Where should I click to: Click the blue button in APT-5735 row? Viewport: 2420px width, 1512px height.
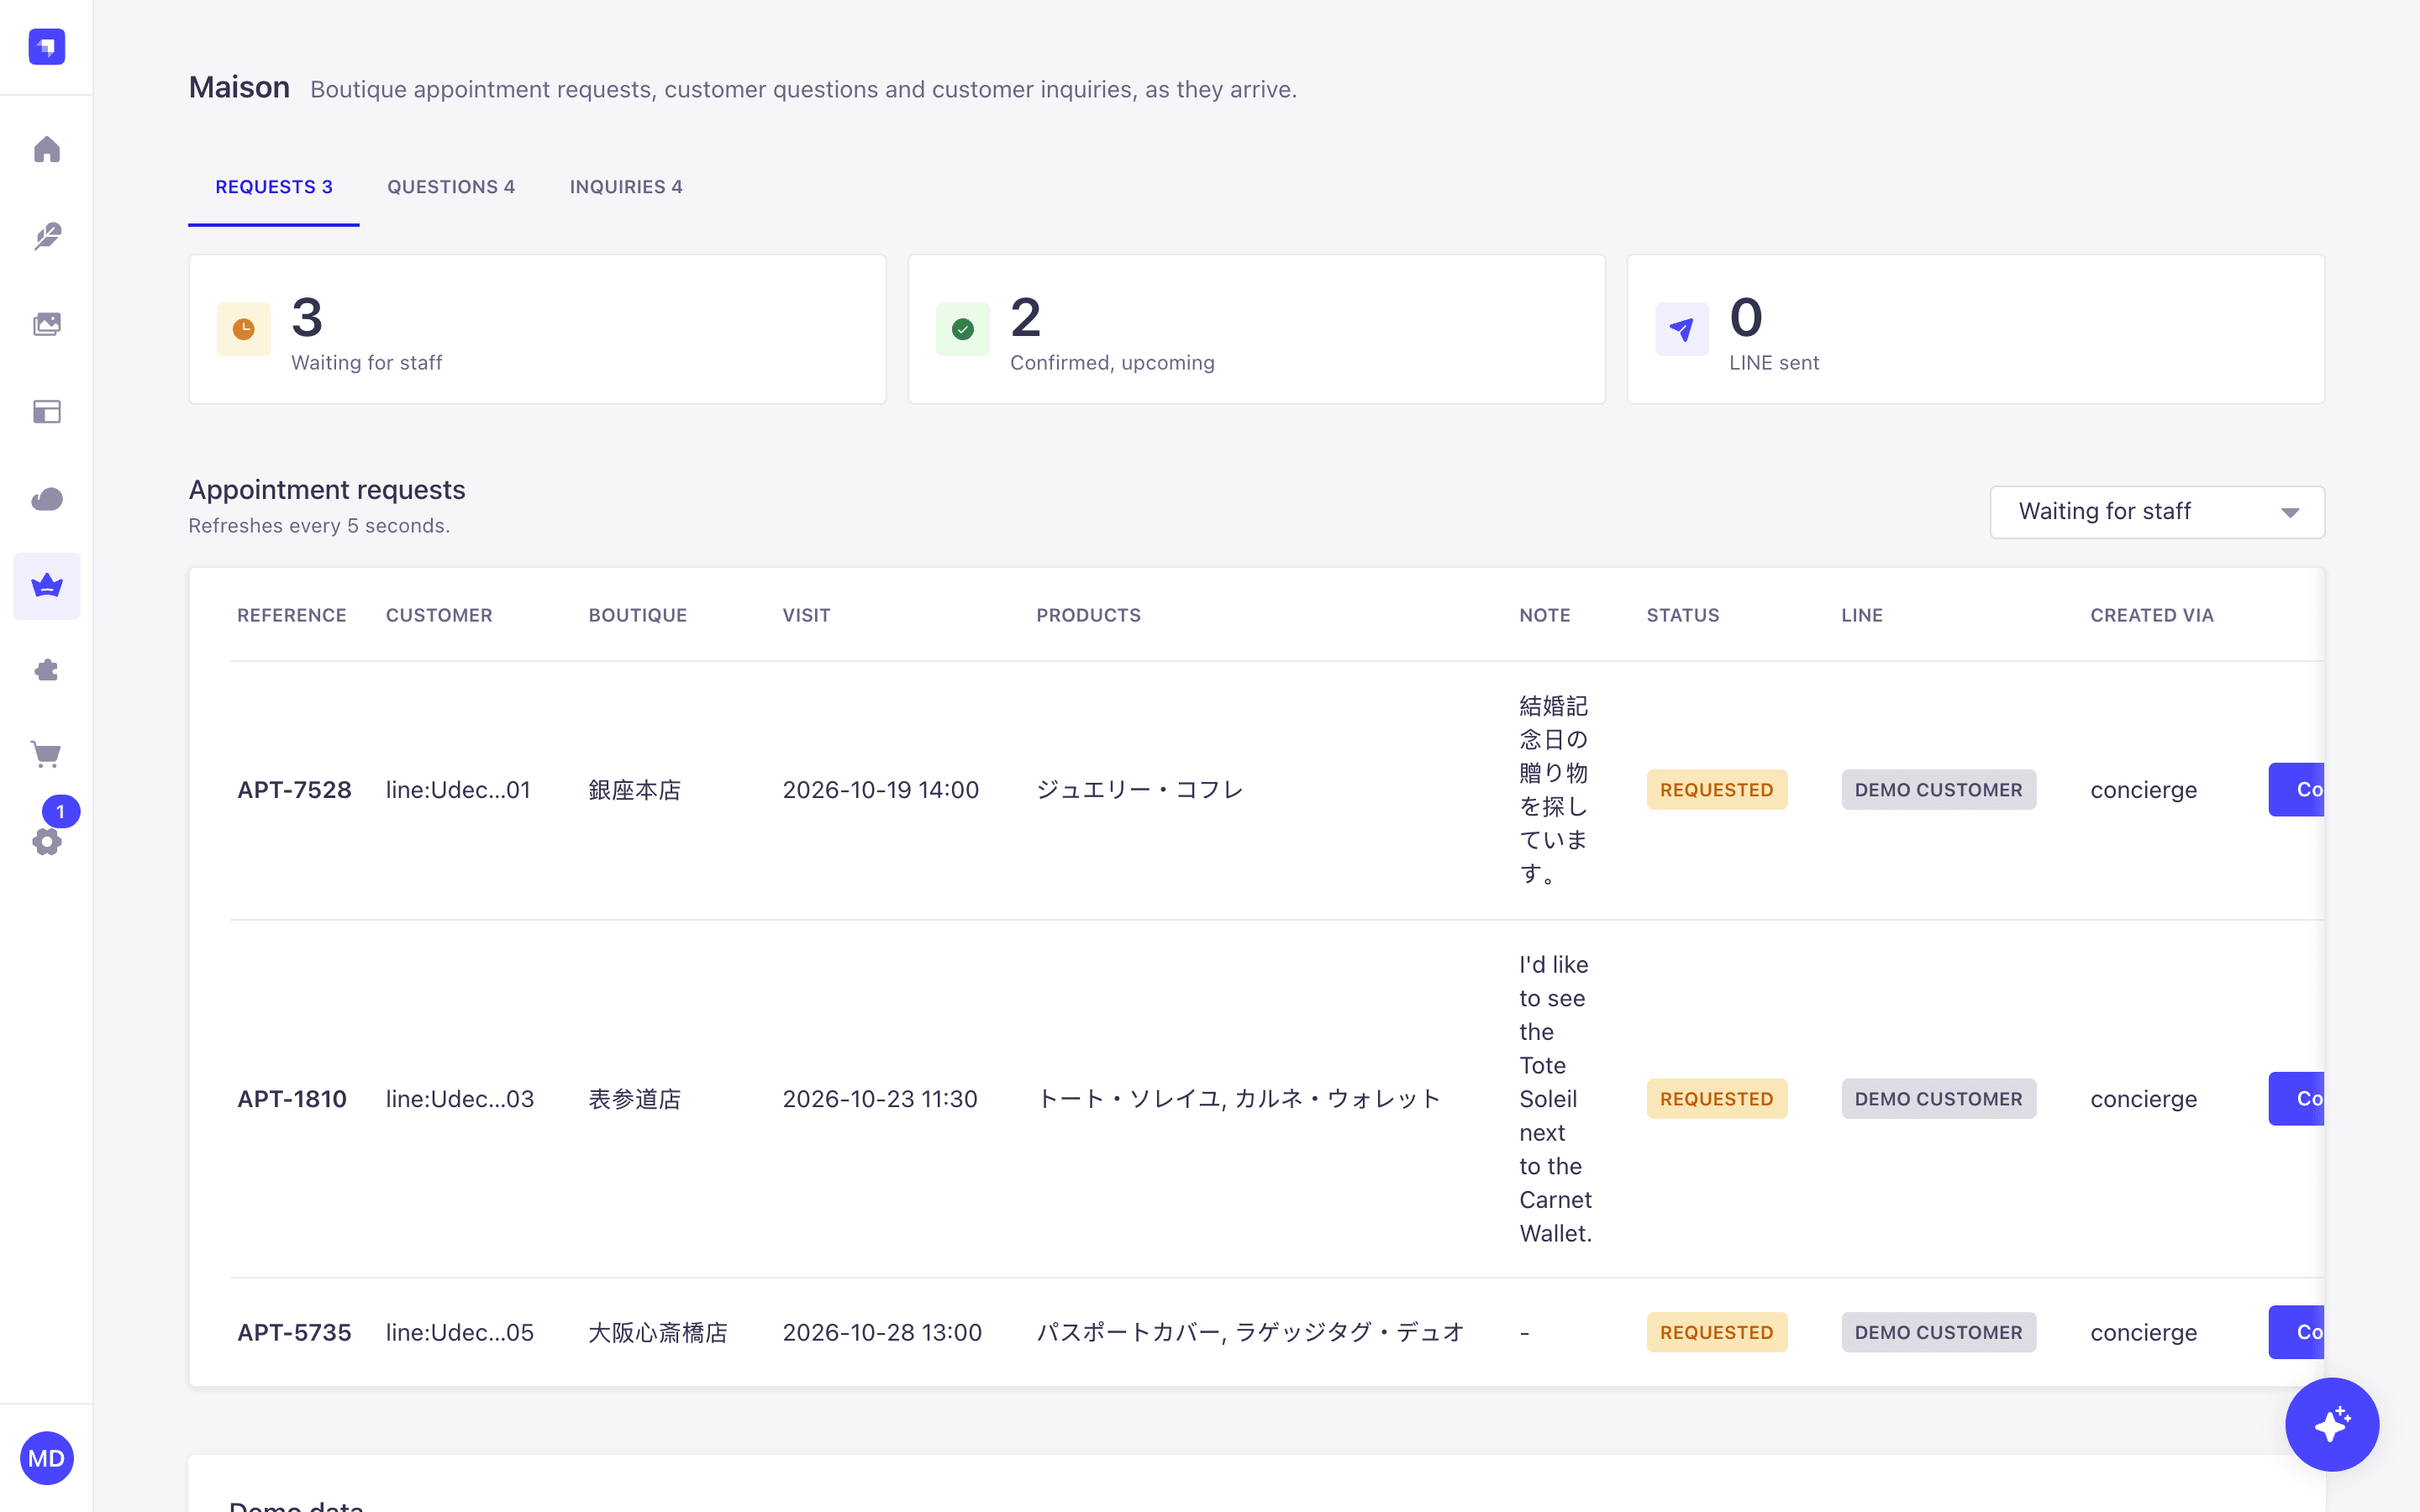pyautogui.click(x=2296, y=1332)
